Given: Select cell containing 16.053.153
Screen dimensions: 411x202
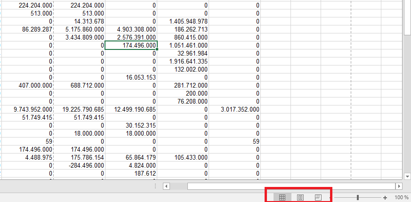Looking at the screenshot, I should 130,77.
